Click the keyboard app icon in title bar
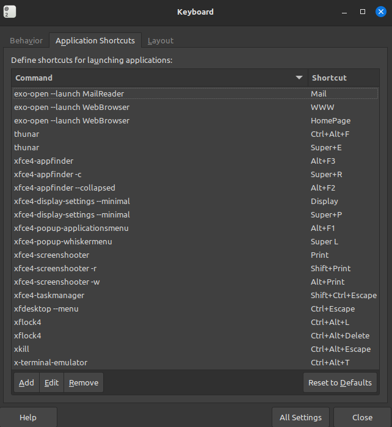392x427 pixels. (x=10, y=12)
